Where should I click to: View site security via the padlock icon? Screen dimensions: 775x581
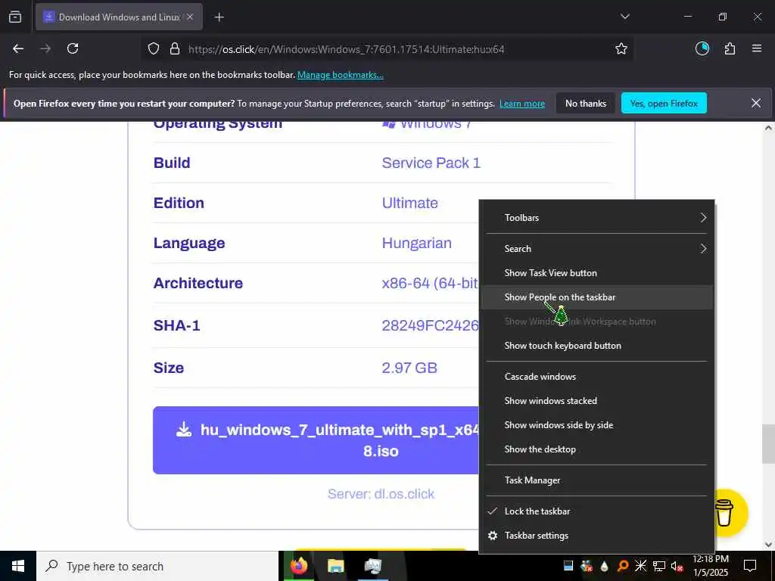(175, 49)
